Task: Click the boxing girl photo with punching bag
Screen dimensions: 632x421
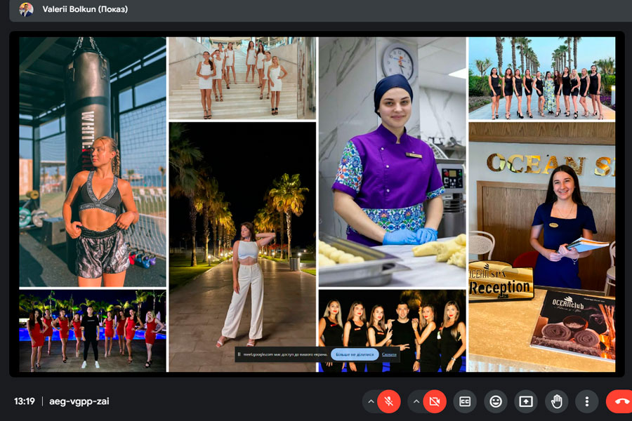Action: (93, 161)
